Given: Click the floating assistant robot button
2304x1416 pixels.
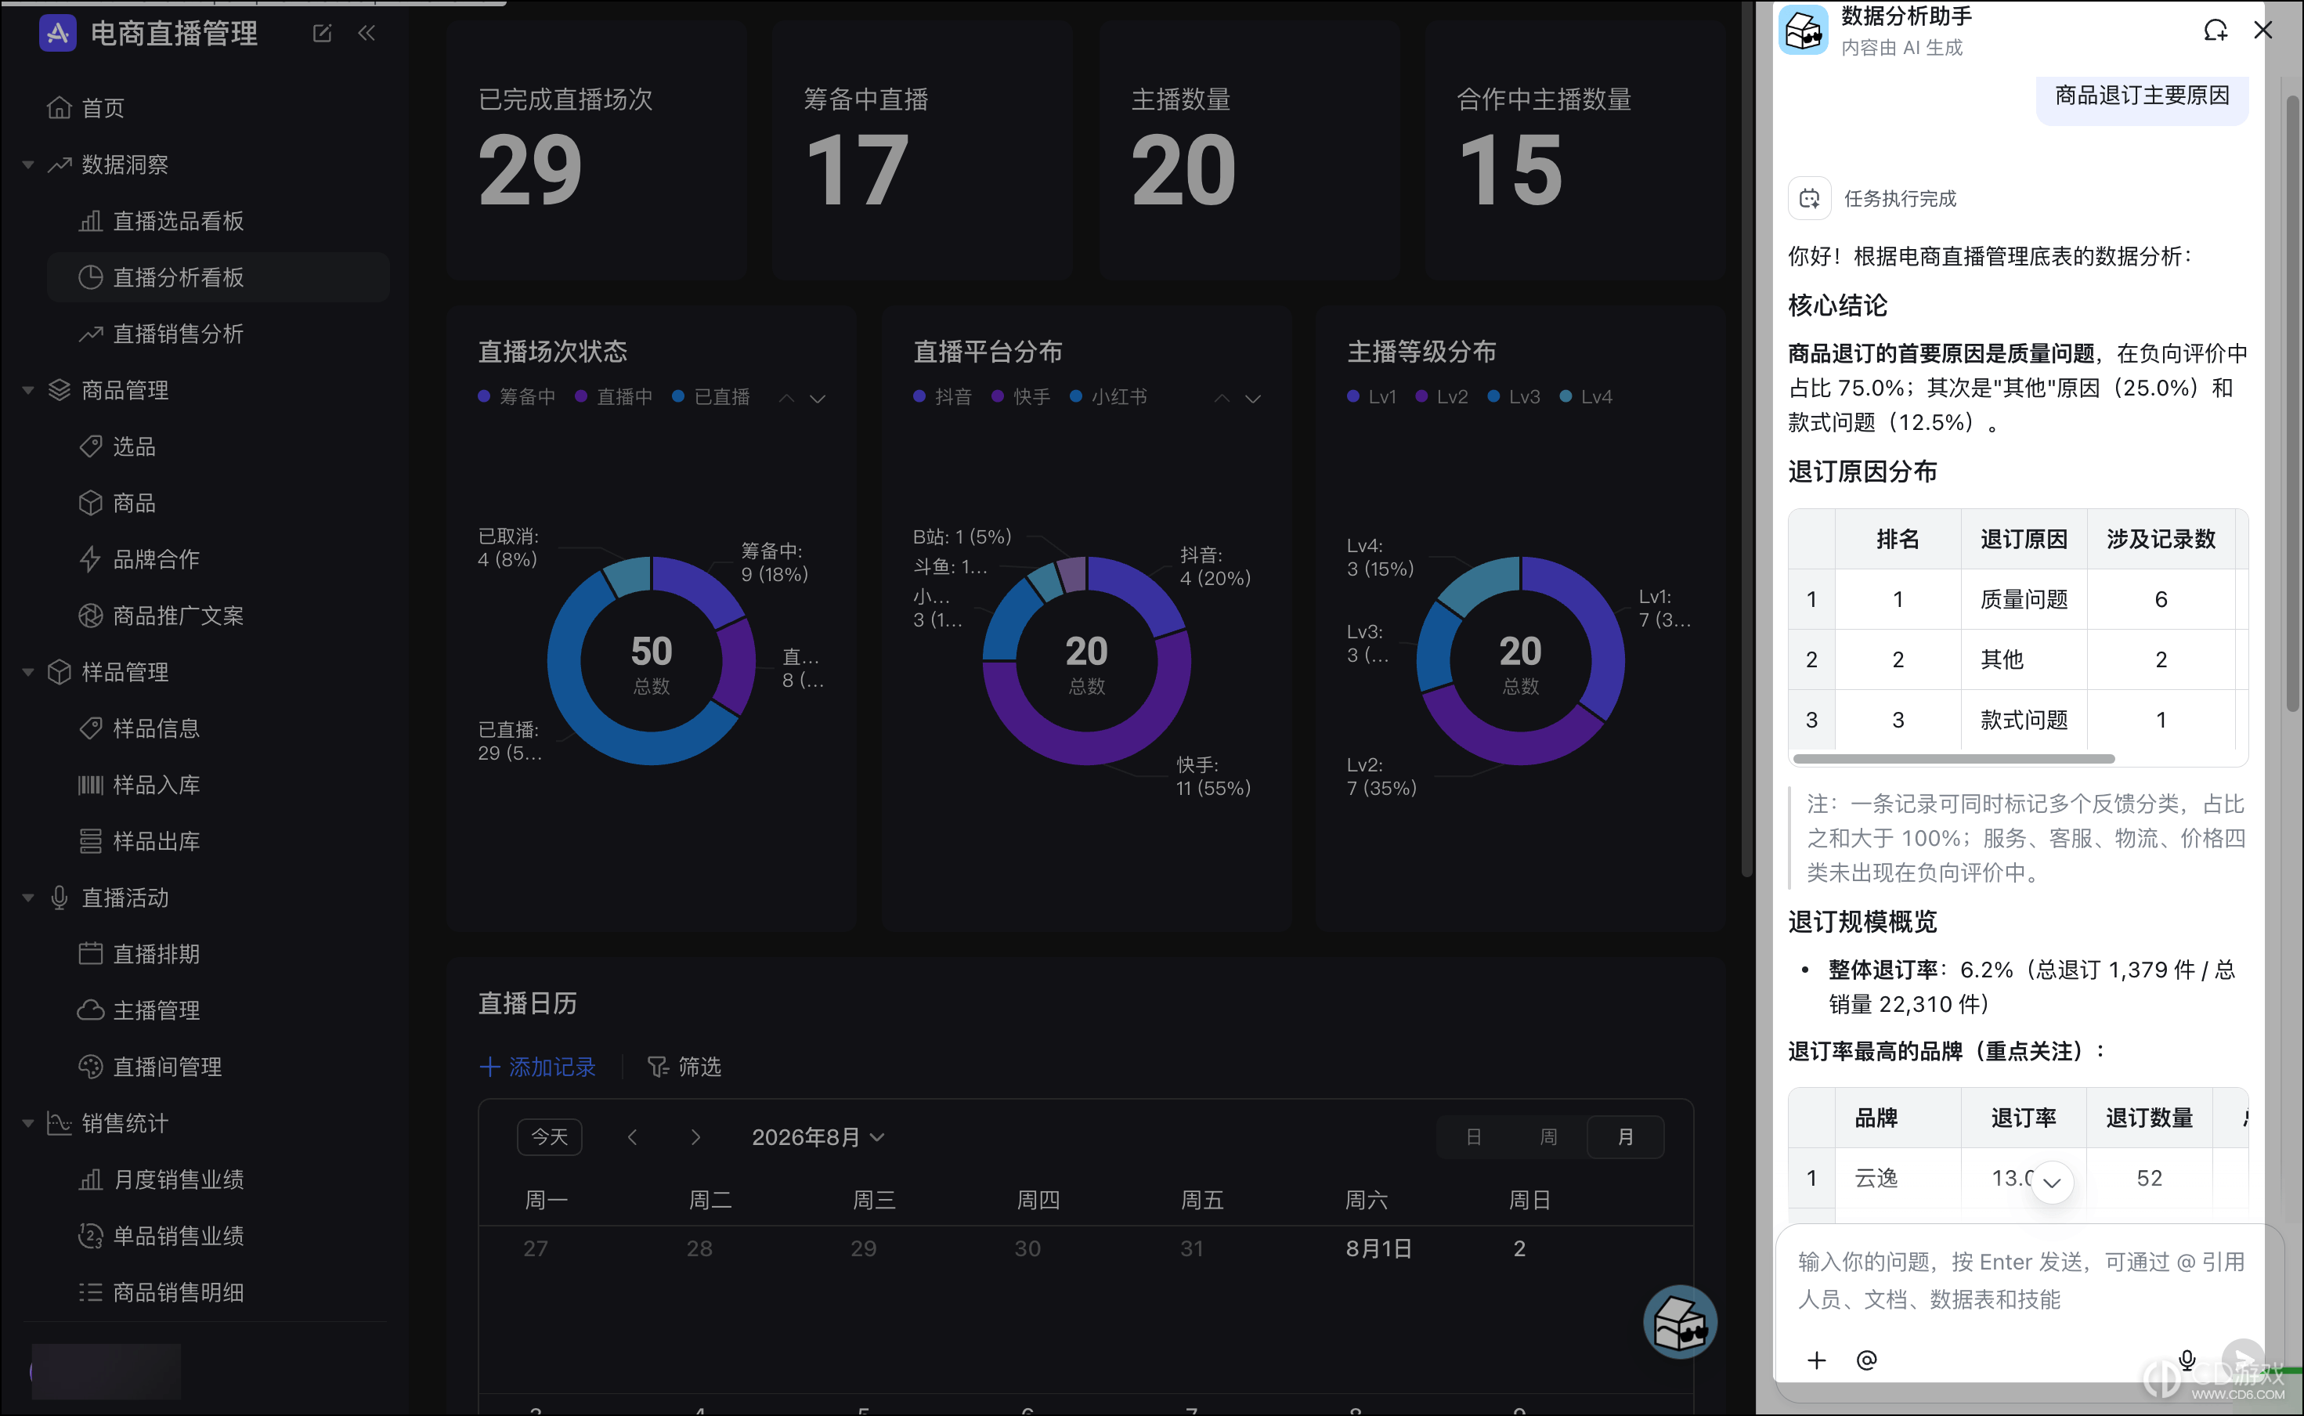Looking at the screenshot, I should (1680, 1322).
